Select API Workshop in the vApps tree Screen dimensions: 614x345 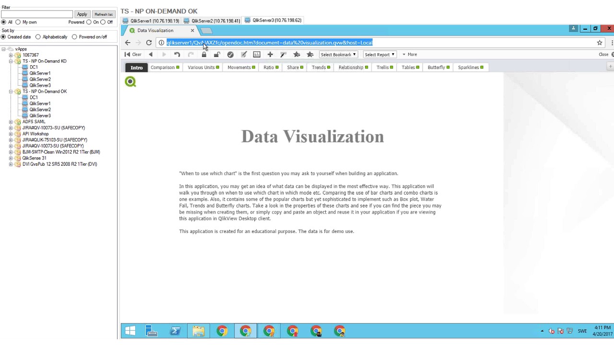point(35,134)
